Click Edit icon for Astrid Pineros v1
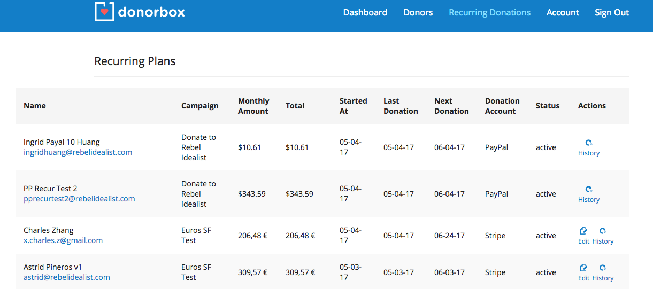 pyautogui.click(x=583, y=268)
